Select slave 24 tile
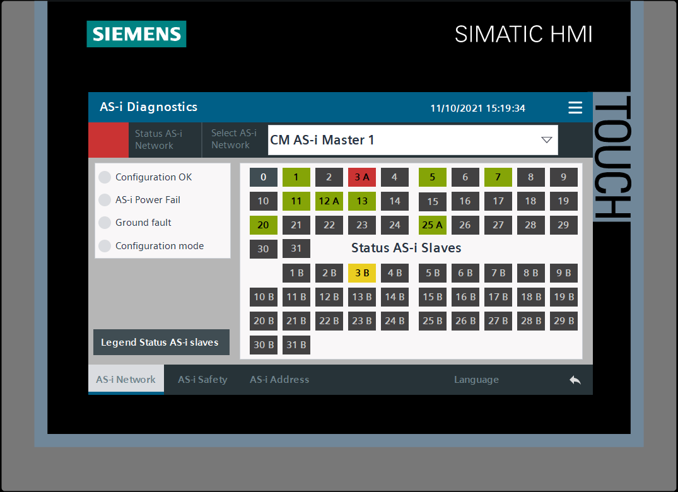 click(x=394, y=225)
